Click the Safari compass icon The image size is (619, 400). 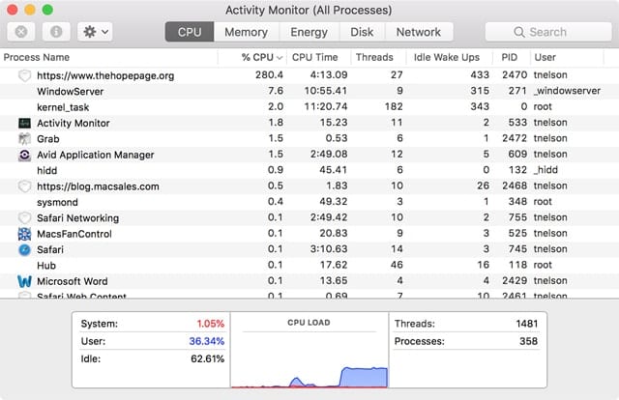tap(24, 249)
